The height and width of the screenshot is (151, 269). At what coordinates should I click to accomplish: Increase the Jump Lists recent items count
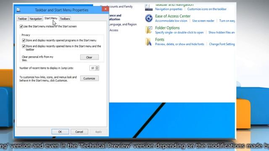(x=97, y=67)
